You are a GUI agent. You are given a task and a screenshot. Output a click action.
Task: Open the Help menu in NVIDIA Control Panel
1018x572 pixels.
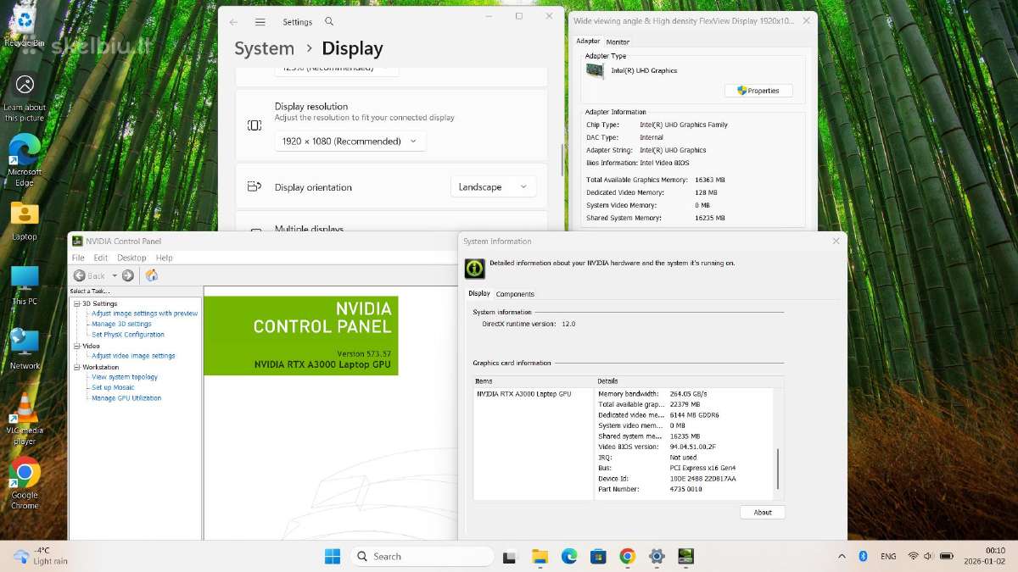165,258
